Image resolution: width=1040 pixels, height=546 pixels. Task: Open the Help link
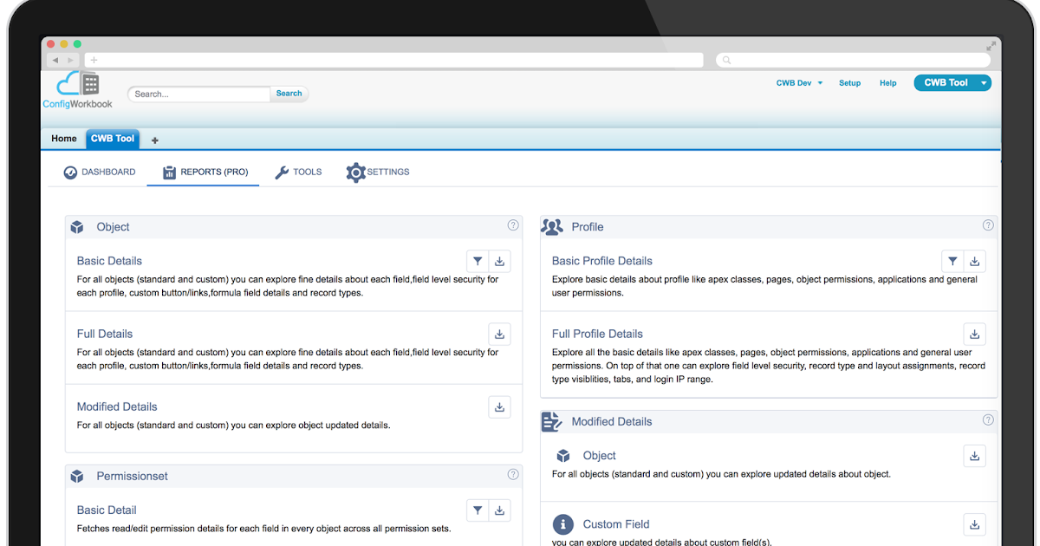[x=888, y=83]
